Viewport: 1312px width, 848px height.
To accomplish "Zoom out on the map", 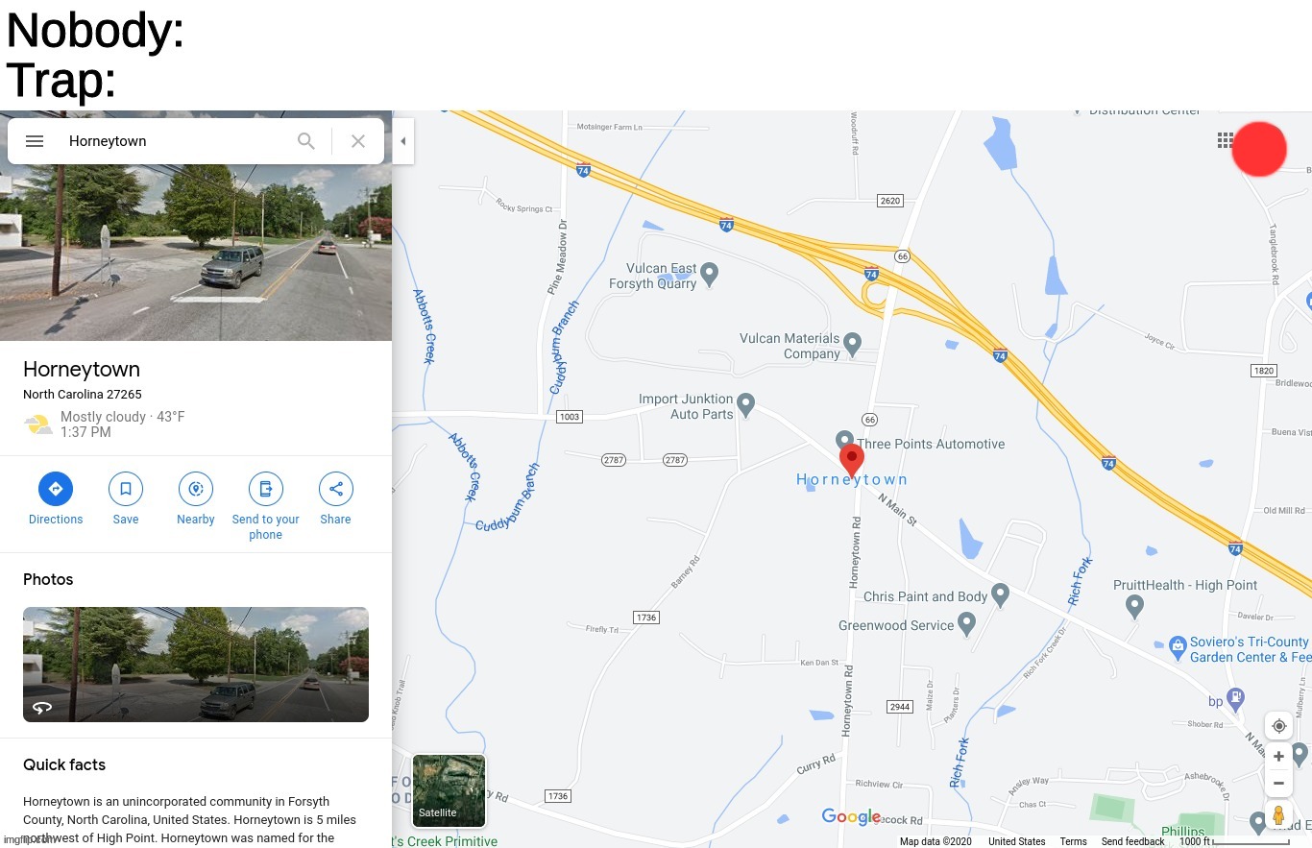I will click(1278, 784).
